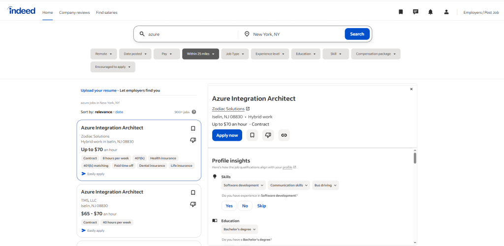Click the location pin icon

pos(247,34)
